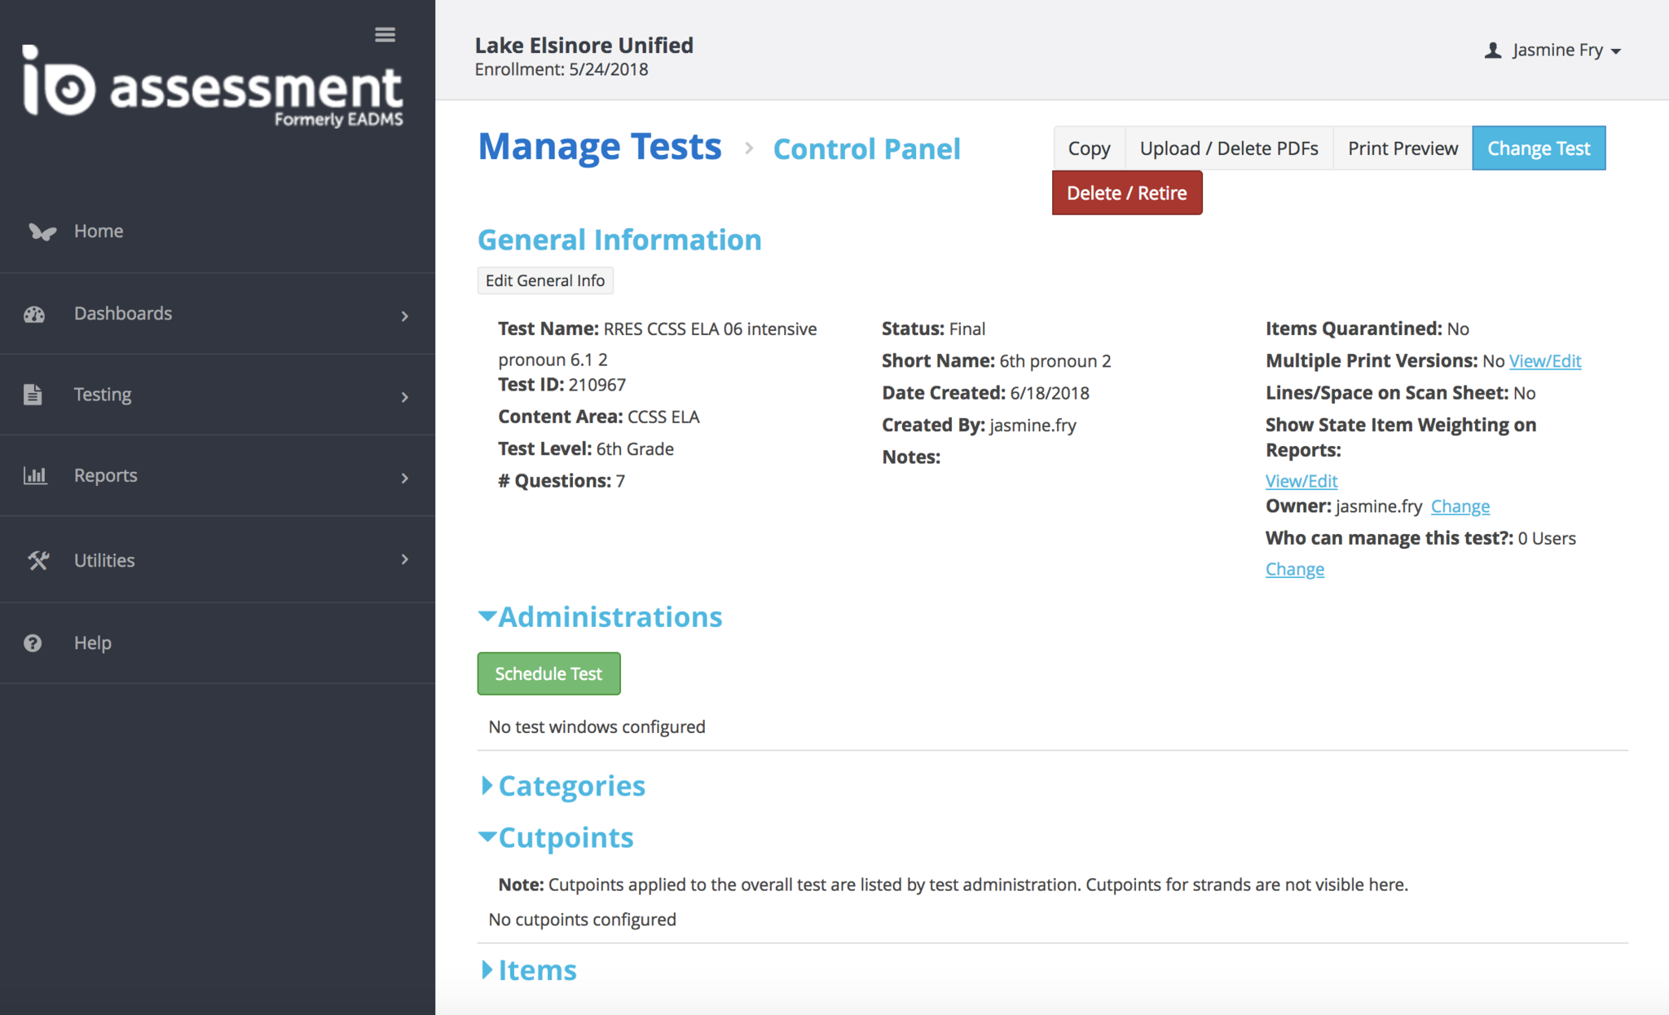Click the hamburger menu icon in sidebar
This screenshot has width=1669, height=1015.
(385, 34)
